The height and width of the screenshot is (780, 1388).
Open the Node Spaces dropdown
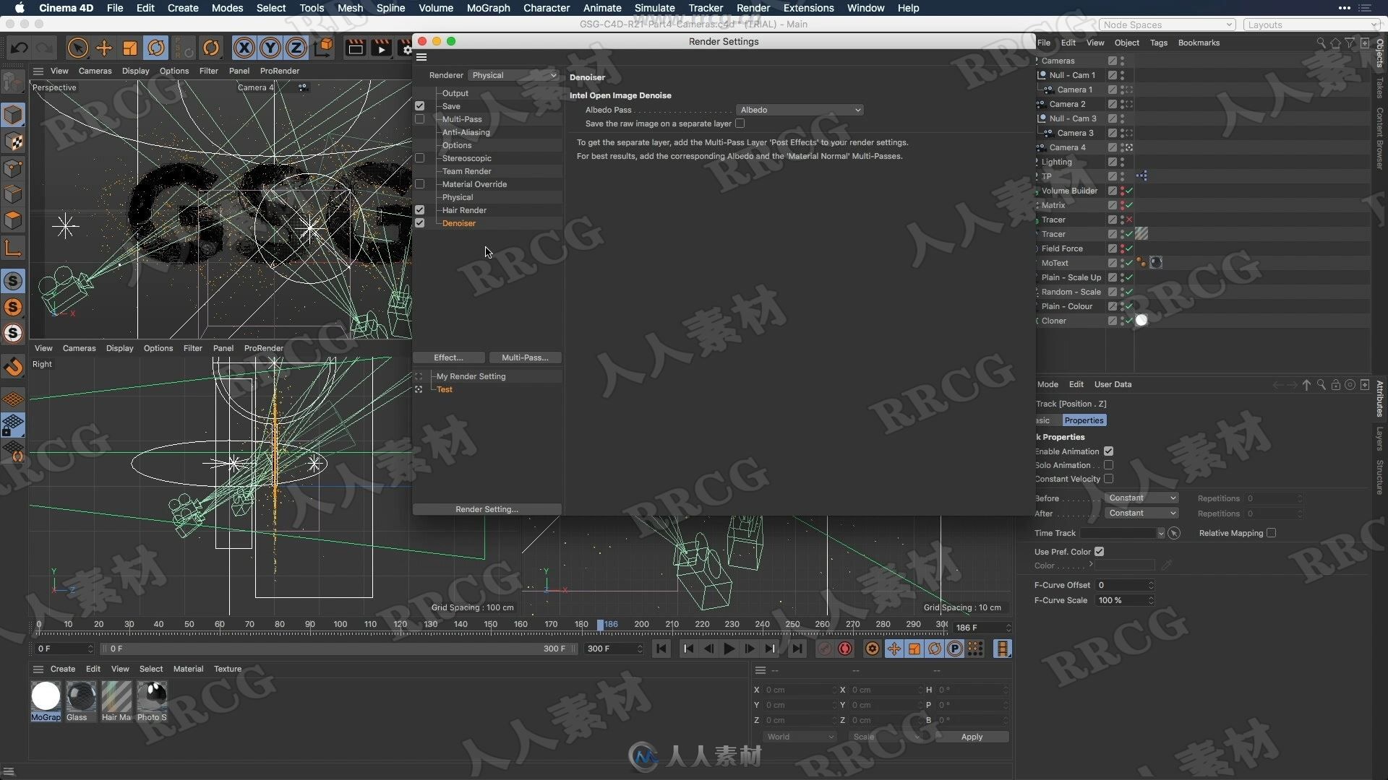click(x=1168, y=25)
